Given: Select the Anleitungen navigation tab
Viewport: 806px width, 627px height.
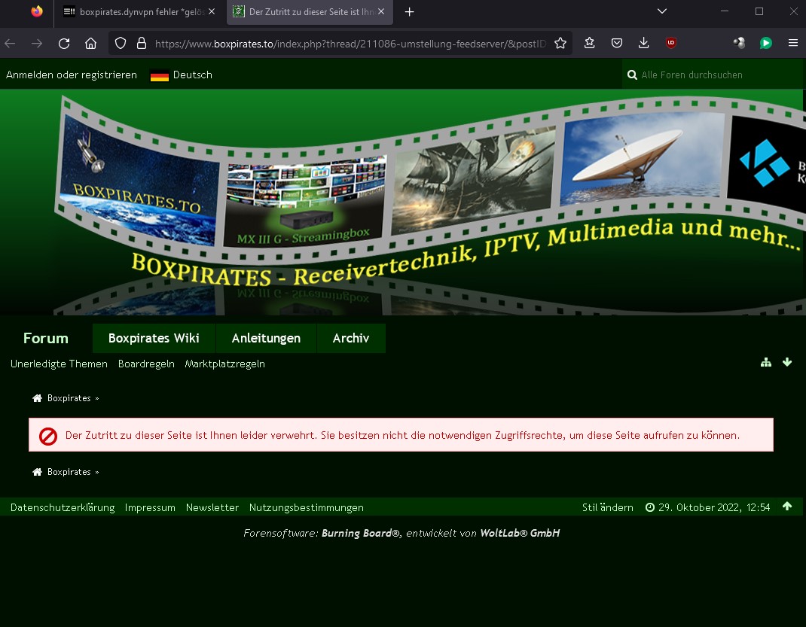Looking at the screenshot, I should click(266, 339).
